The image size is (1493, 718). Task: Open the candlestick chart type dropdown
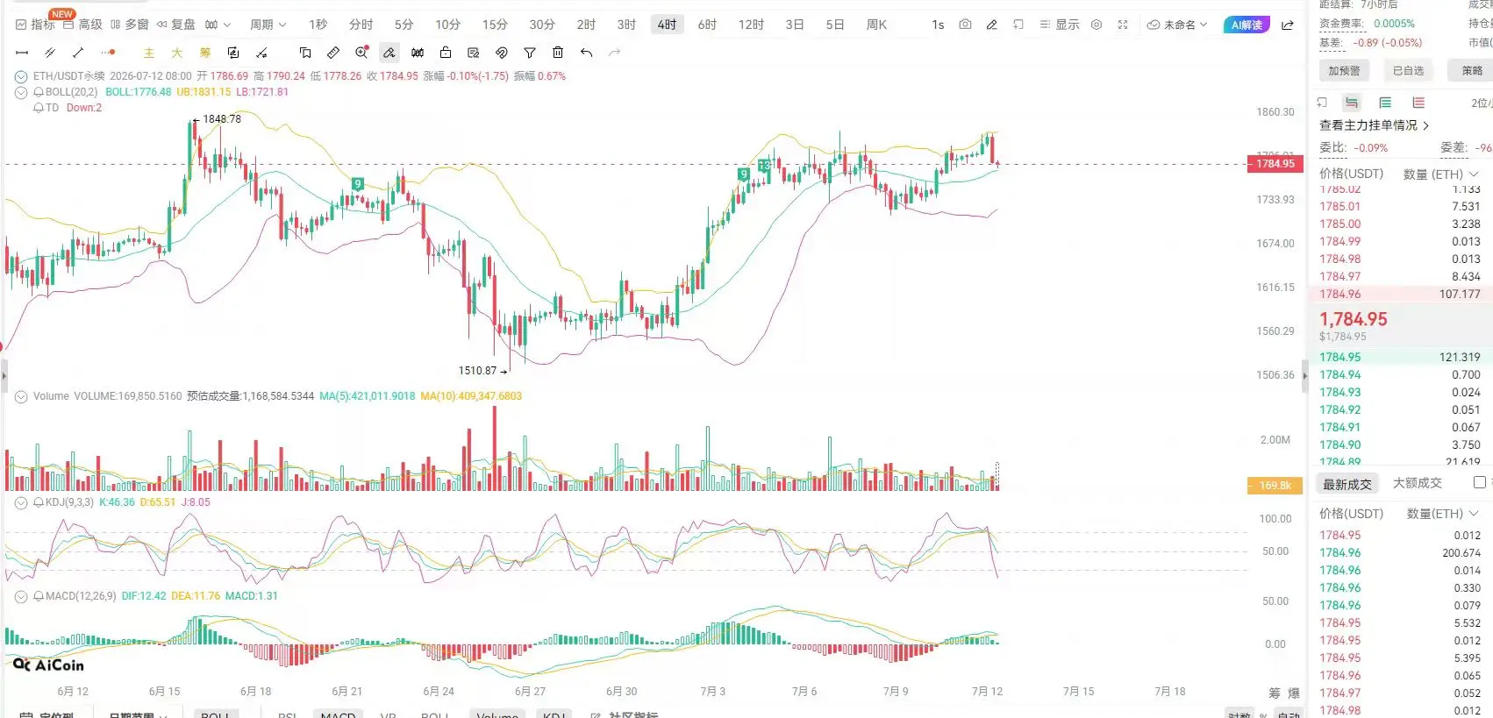coord(218,25)
